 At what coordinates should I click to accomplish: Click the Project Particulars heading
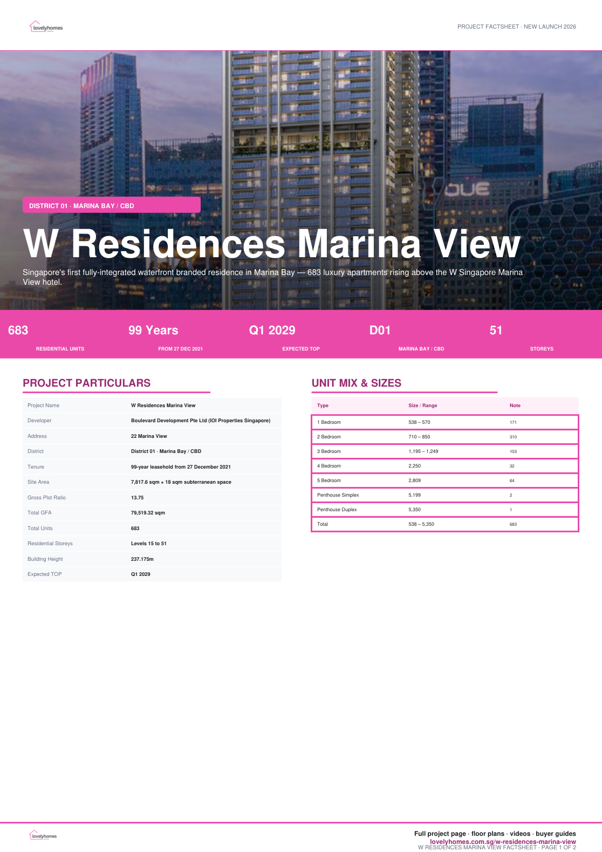click(87, 383)
